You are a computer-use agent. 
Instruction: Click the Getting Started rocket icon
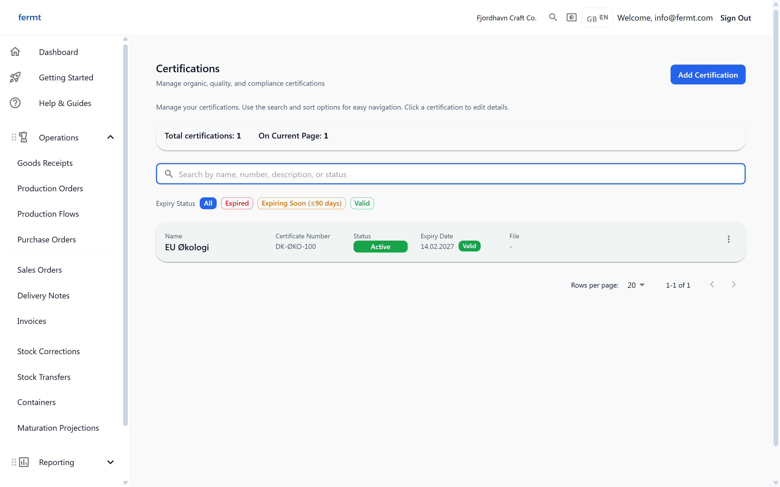(15, 77)
